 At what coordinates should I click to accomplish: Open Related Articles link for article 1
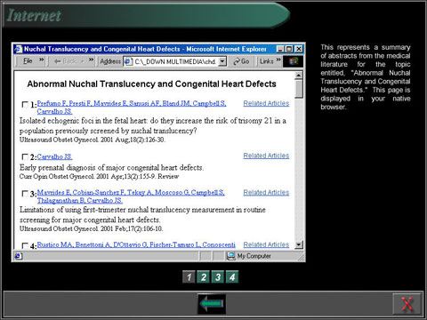[x=266, y=103]
